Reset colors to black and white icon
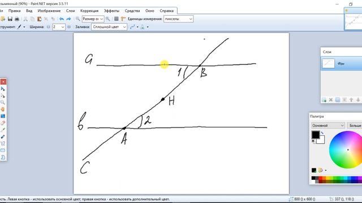 pyautogui.click(x=313, y=141)
